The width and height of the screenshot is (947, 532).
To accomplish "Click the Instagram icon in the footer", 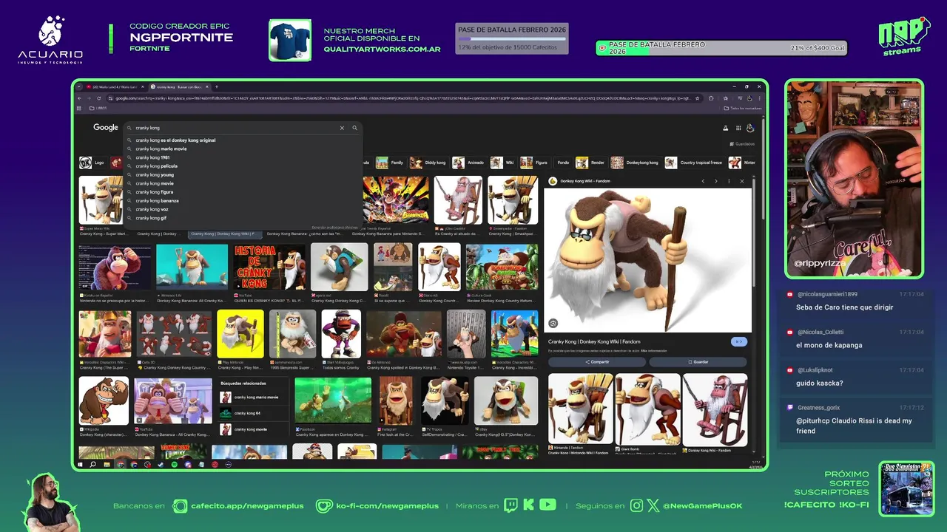I will point(637,505).
